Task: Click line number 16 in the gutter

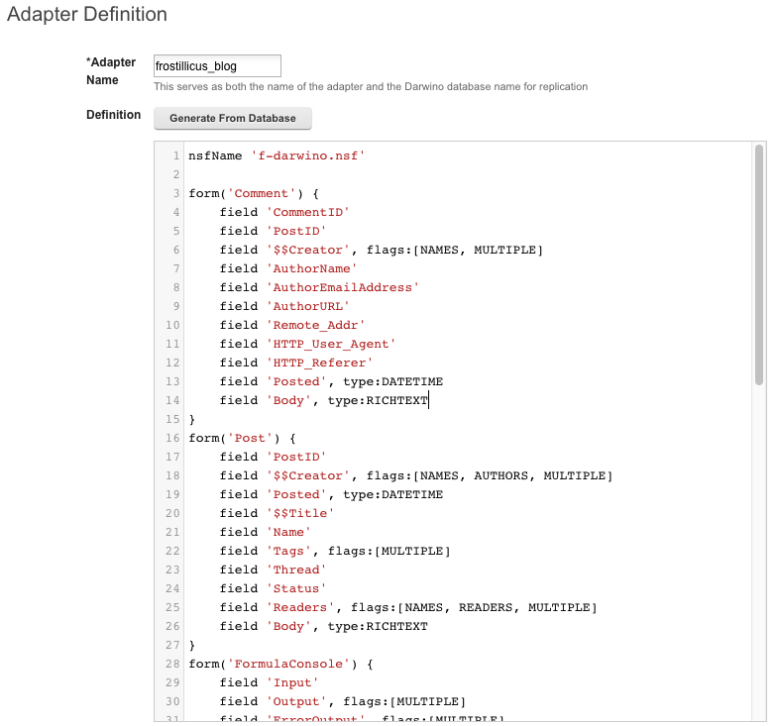Action: pos(172,438)
